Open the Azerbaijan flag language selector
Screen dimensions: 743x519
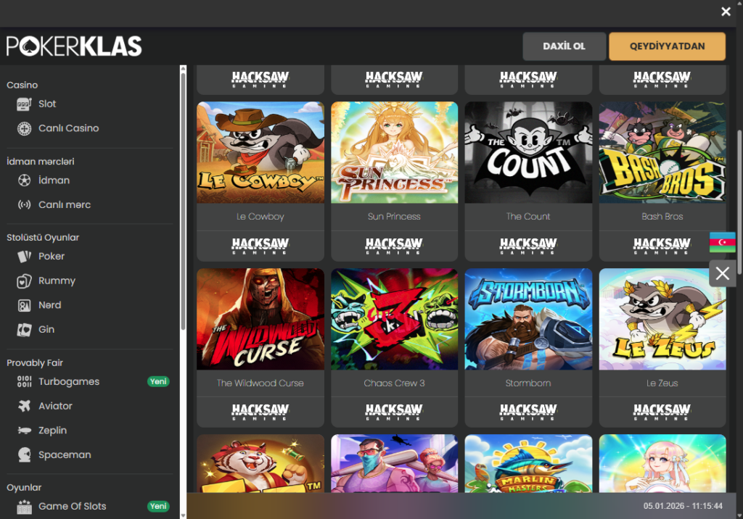point(722,242)
